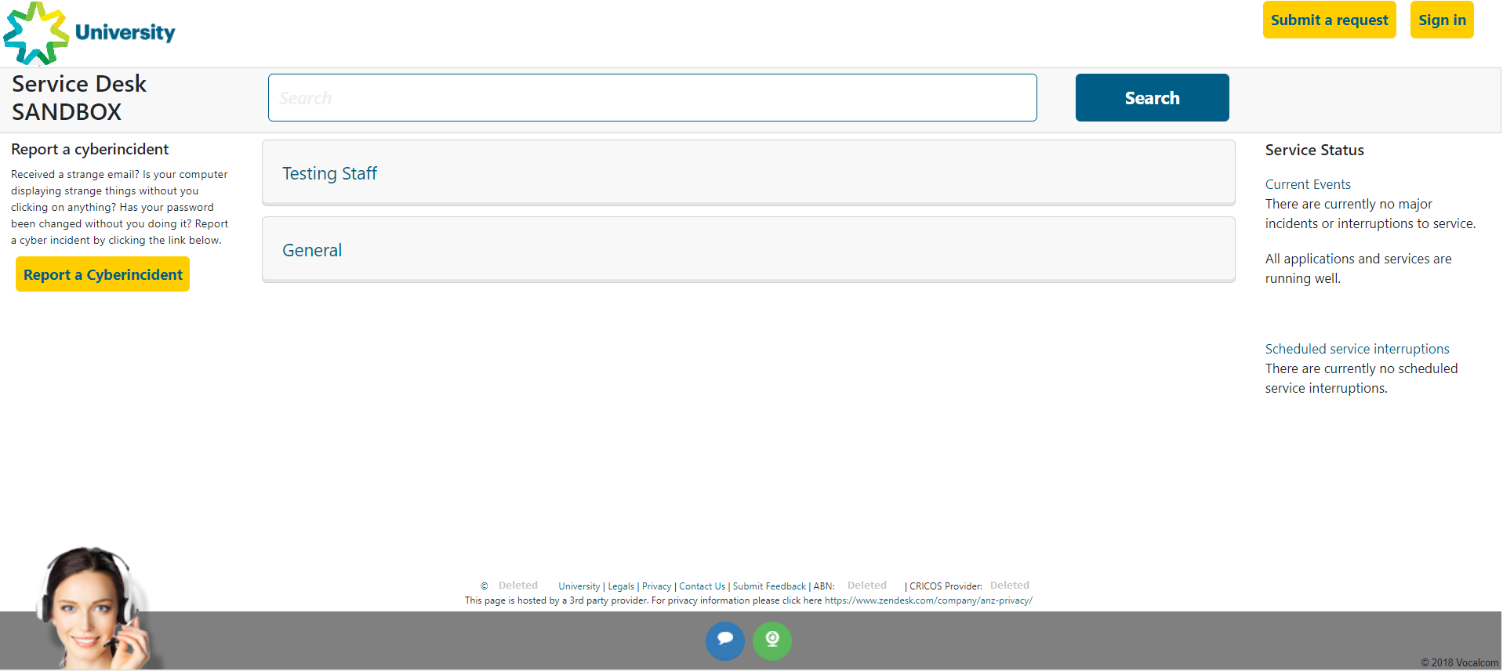Image resolution: width=1503 pixels, height=671 pixels.
Task: Click inside the Search input field
Action: tap(652, 97)
